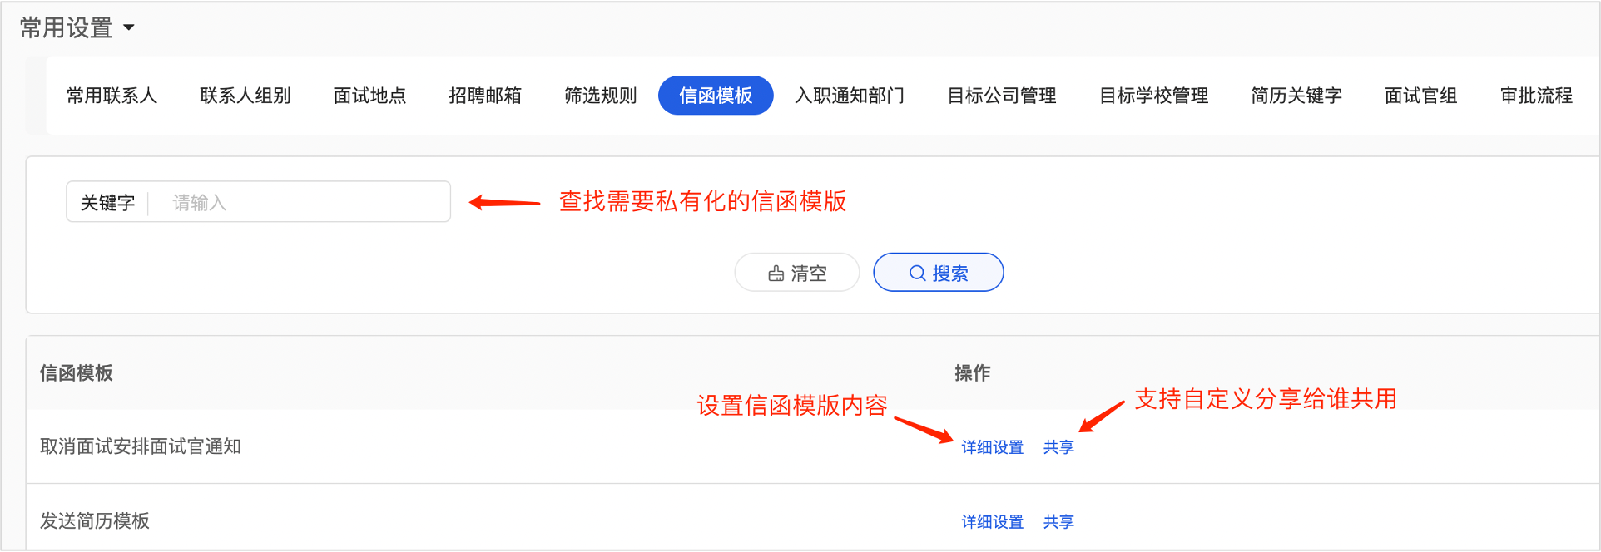Select the 面试地点 tab

369,96
